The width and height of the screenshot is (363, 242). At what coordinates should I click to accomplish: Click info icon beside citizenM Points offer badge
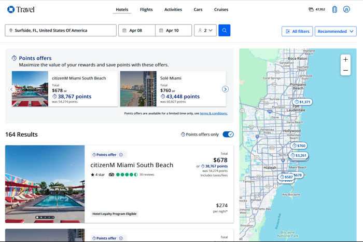point(121,155)
